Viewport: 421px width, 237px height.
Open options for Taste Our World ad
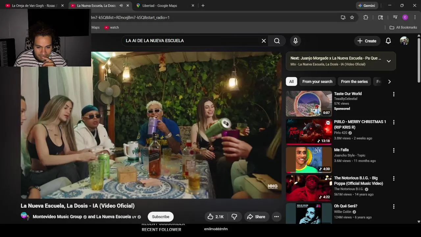point(393,94)
